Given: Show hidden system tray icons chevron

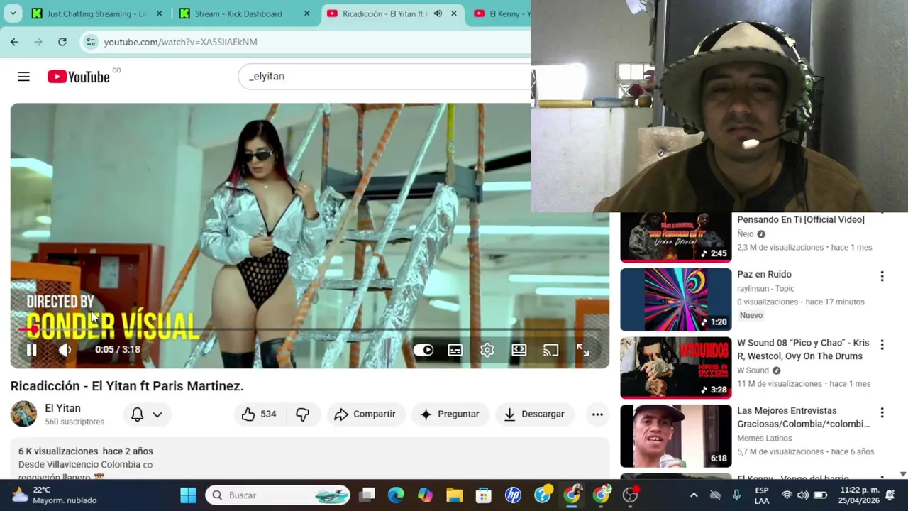Looking at the screenshot, I should 694,495.
